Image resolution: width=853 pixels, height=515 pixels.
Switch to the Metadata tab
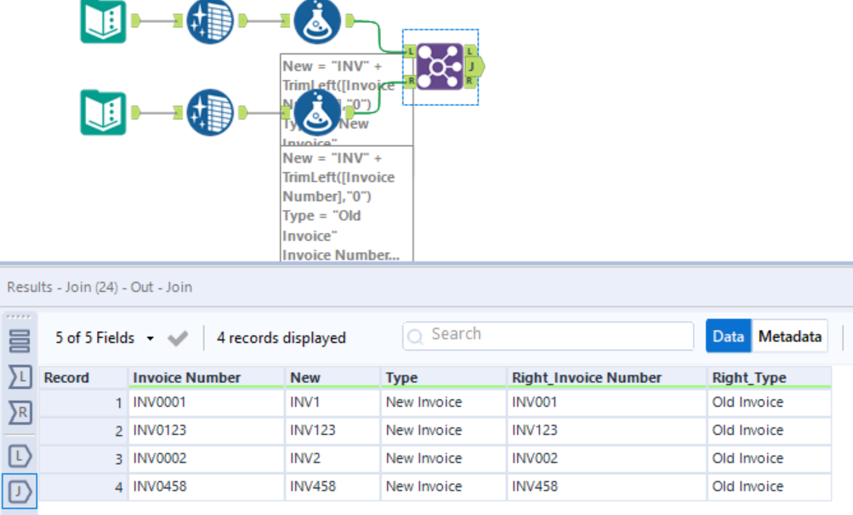tap(789, 337)
